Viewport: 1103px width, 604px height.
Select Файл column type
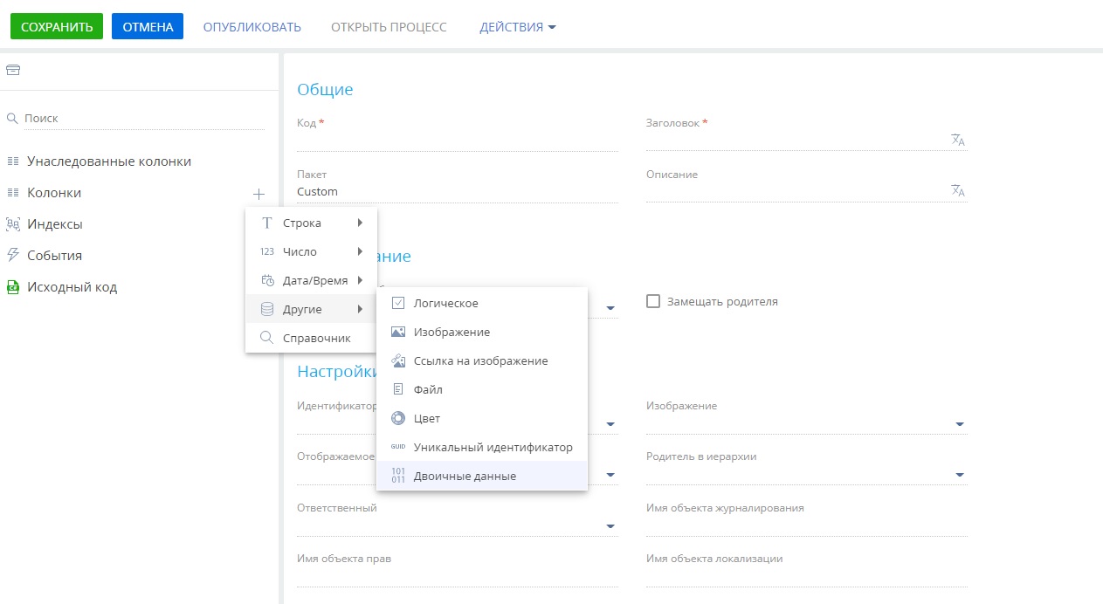point(428,389)
